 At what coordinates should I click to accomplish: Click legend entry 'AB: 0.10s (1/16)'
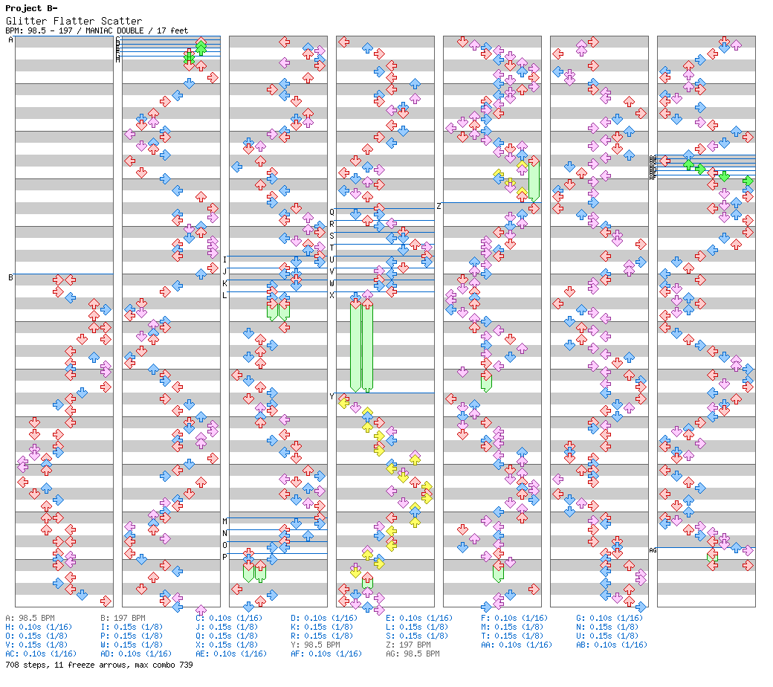tap(612, 645)
